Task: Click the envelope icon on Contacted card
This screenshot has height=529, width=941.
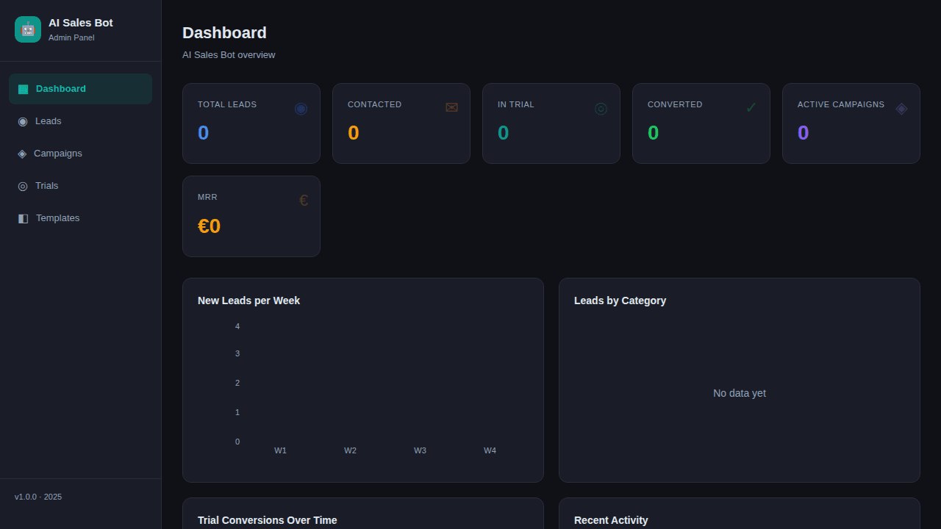Action: tap(451, 108)
